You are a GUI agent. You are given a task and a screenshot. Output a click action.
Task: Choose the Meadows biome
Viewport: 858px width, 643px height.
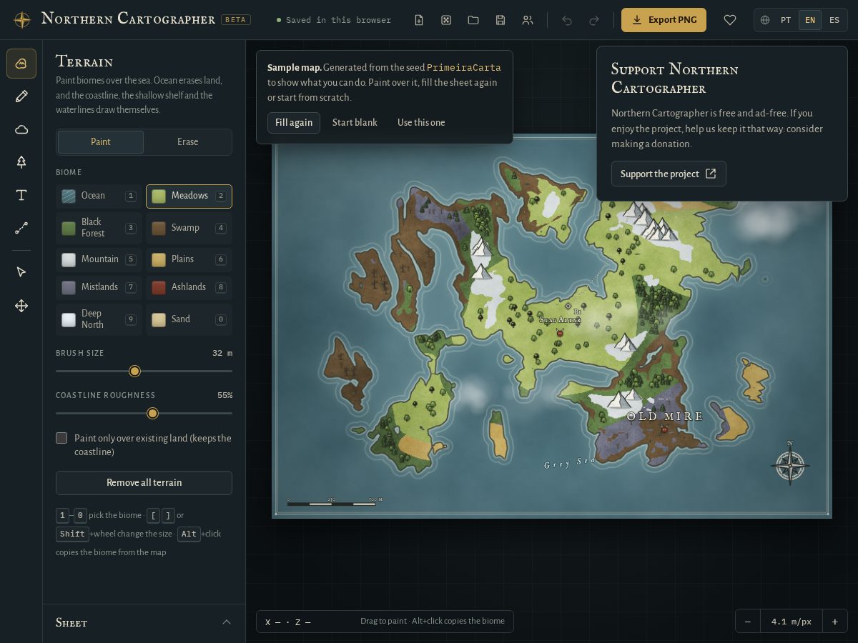(189, 196)
